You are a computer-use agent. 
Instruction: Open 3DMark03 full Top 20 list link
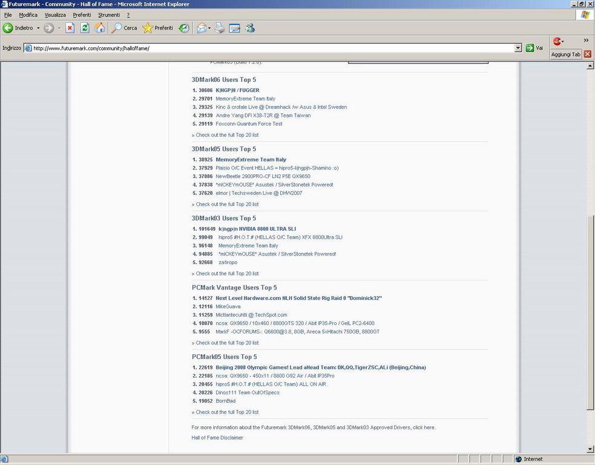228,273
